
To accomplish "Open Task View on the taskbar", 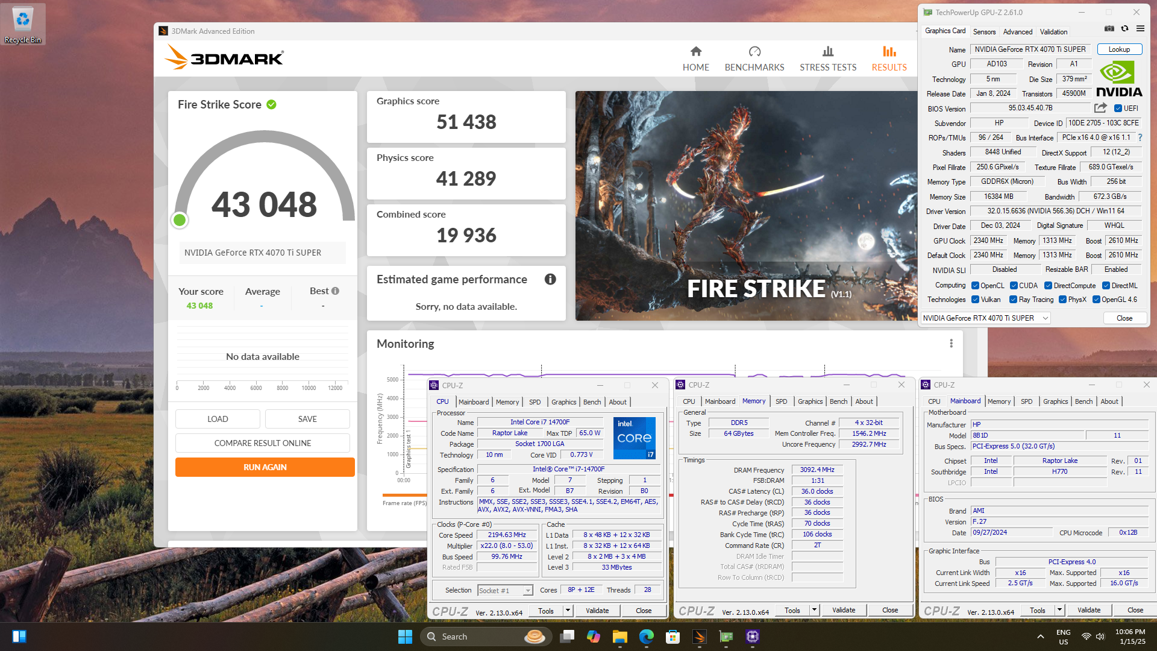I will (x=567, y=637).
